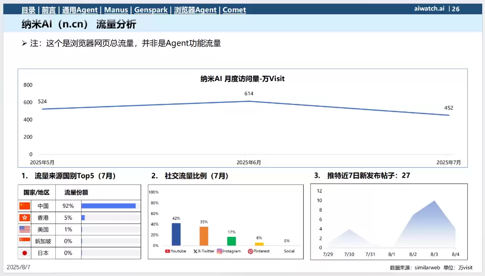The height and width of the screenshot is (276, 485).
Task: Click the 92% share value
Action: click(68, 206)
